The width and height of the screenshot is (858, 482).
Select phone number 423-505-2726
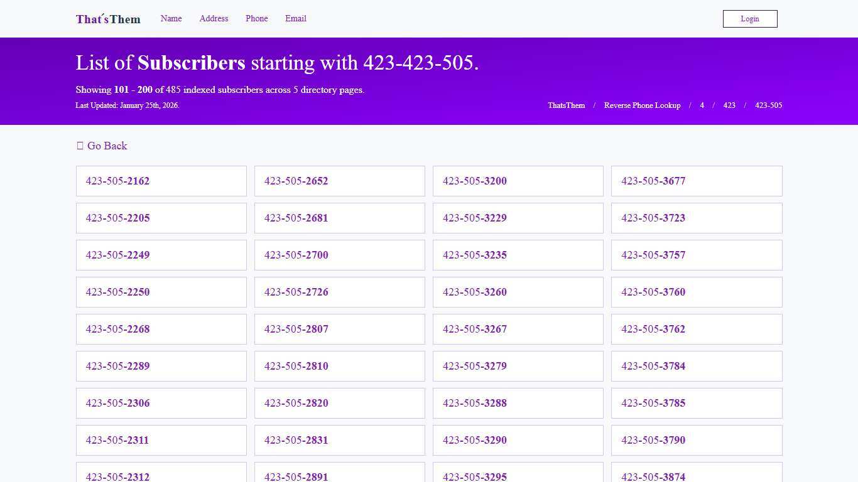click(296, 292)
